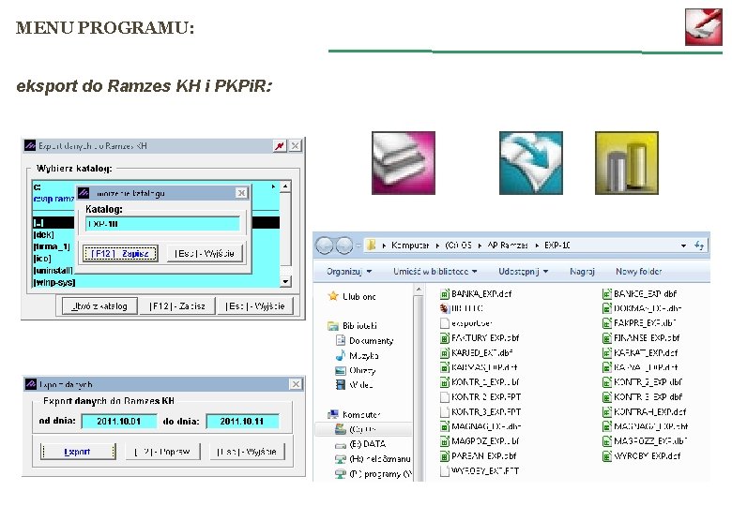This screenshot has width=732, height=506.
Task: Open Ulubione (star) in the navigation pane
Action: click(x=353, y=296)
